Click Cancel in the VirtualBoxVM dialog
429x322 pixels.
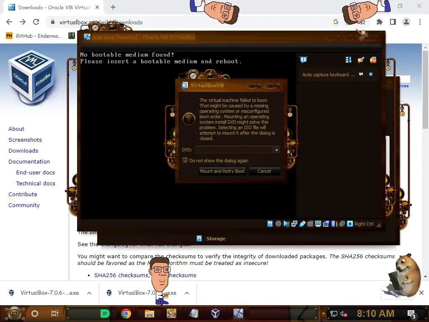click(264, 171)
